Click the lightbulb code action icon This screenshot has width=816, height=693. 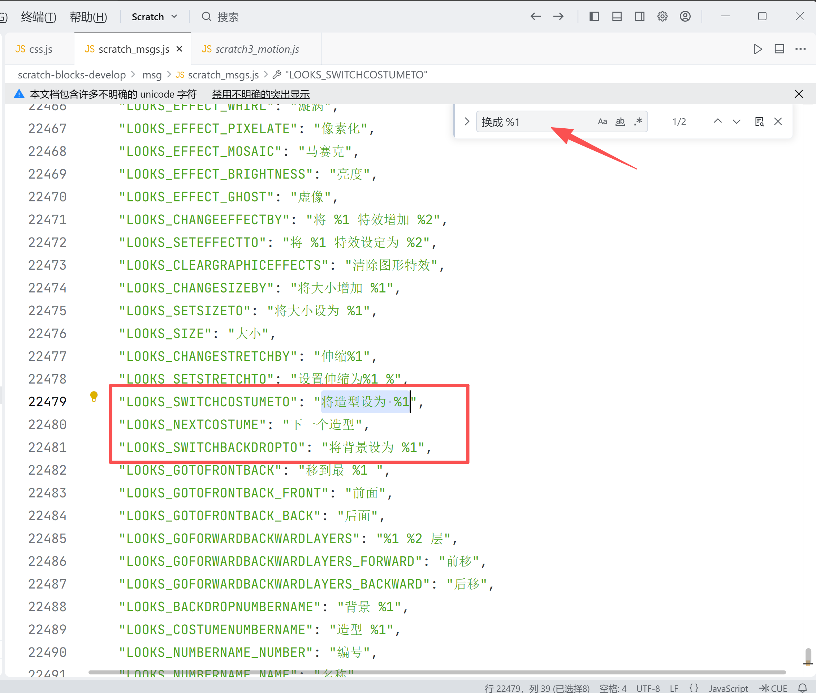pyautogui.click(x=94, y=396)
